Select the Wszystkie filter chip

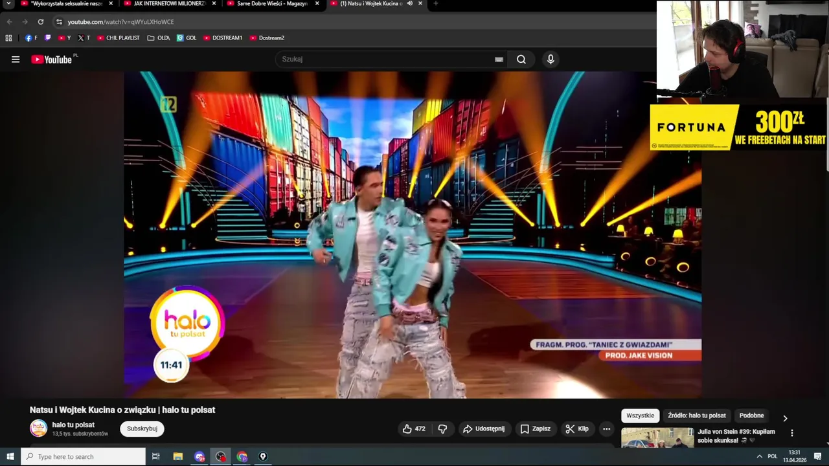[x=641, y=416]
